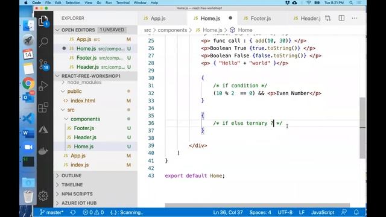This screenshot has height=217, width=386.
Task: Open Outlook from the Dock
Action: coord(28,98)
